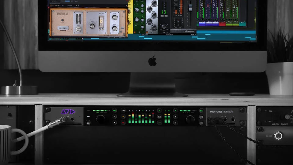The image size is (293, 165).
Task: Click the Apple logo on the iMac chin
Action: [152, 61]
